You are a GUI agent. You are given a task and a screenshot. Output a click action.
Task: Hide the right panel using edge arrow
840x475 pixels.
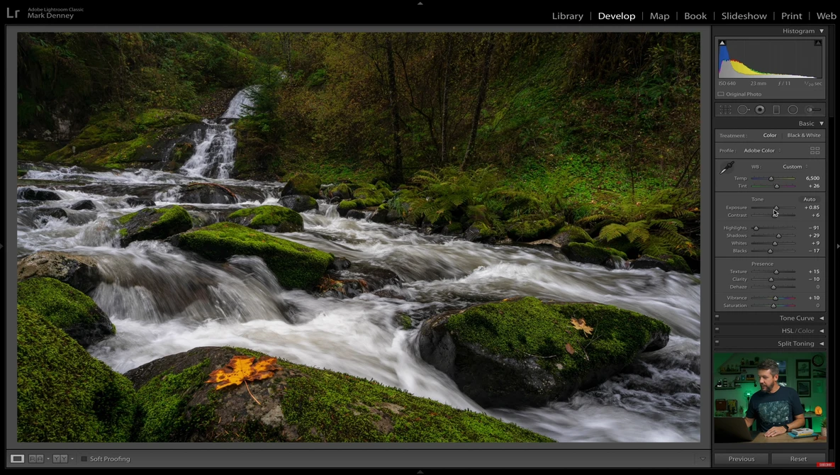(x=837, y=246)
